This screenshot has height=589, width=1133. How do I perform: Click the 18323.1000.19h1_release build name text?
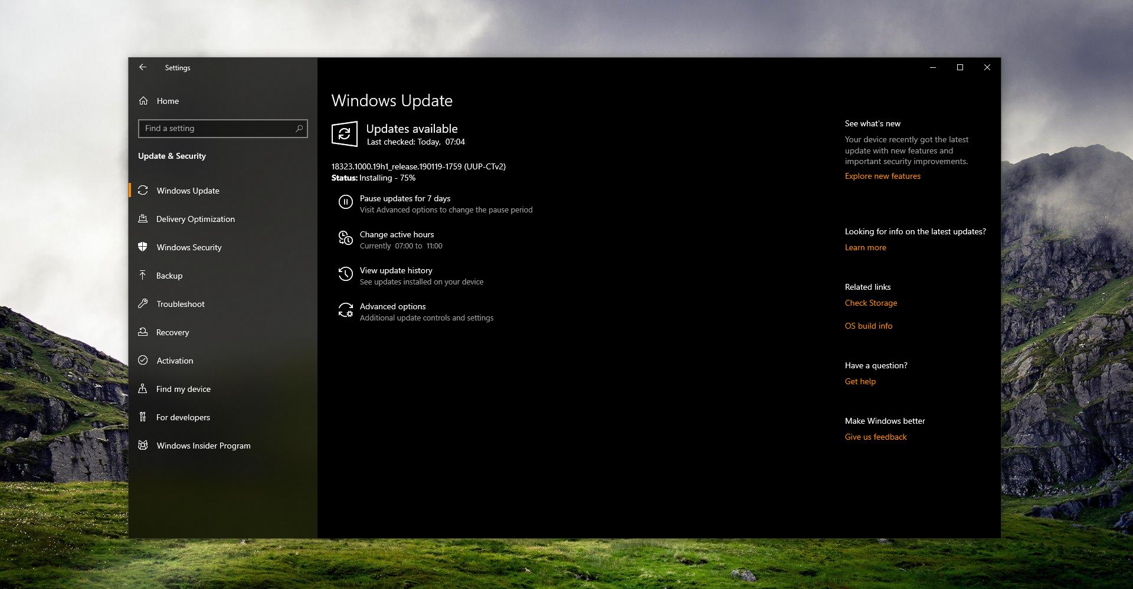point(418,166)
